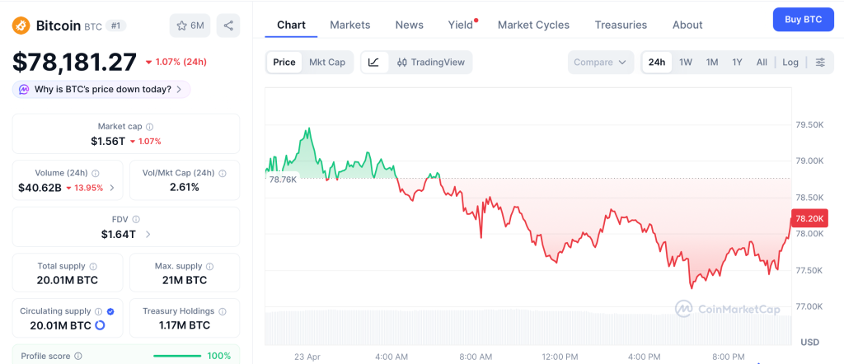This screenshot has height=364, width=844.
Task: Switch to the Markets tab
Action: point(350,25)
